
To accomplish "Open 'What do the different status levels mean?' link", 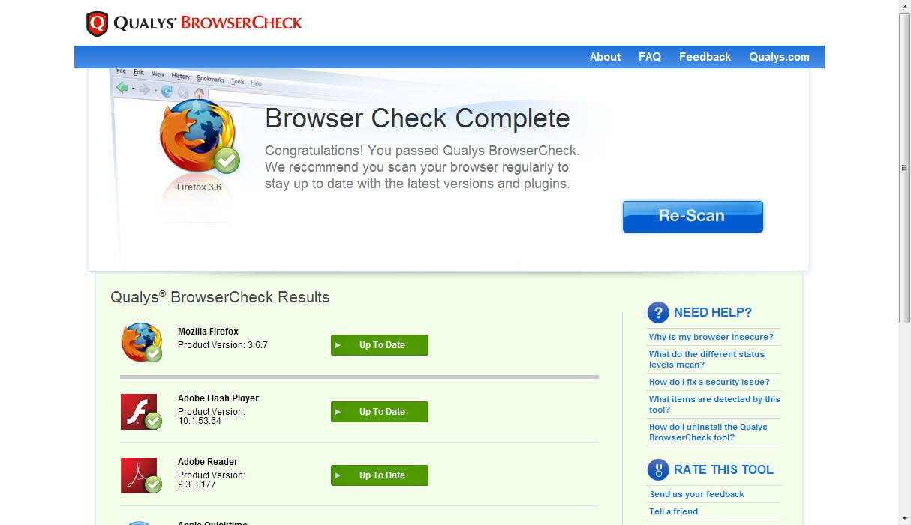I will 707,359.
